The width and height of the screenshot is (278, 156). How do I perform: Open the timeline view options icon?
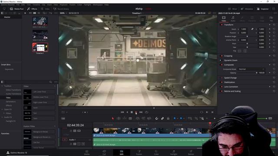click(x=63, y=118)
